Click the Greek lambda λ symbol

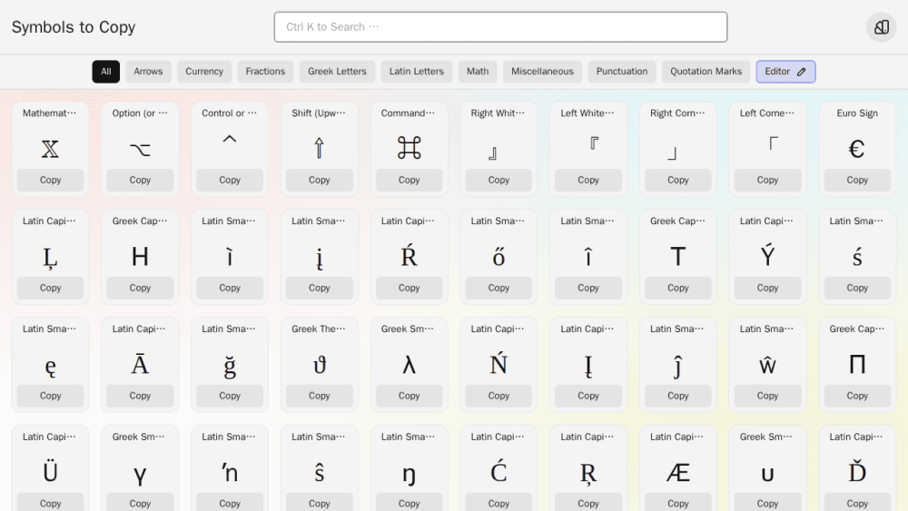coord(409,365)
